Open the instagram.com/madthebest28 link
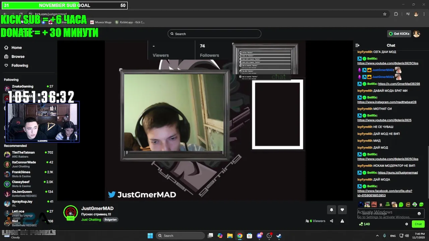The image size is (429, 241). pyautogui.click(x=387, y=102)
